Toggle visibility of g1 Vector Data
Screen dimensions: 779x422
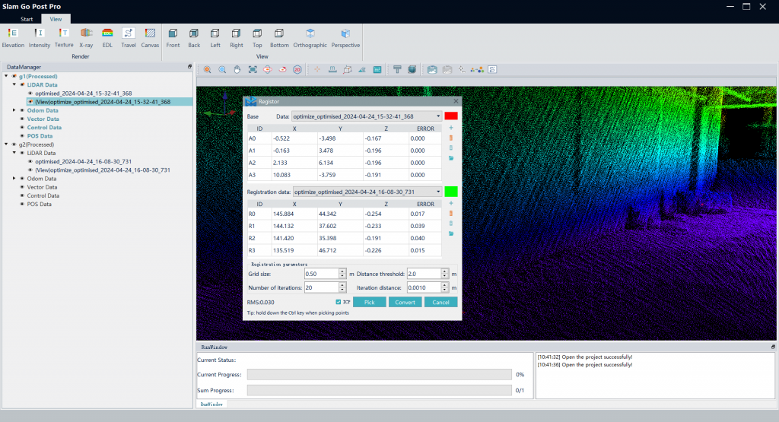(22, 119)
